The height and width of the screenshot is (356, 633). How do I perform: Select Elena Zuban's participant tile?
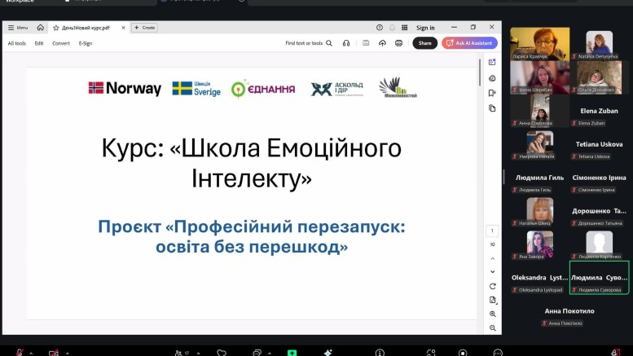(x=599, y=111)
